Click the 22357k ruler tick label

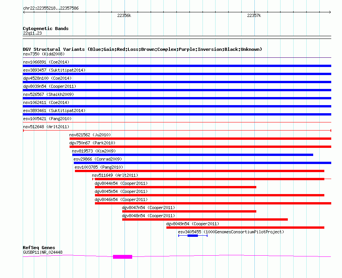pyautogui.click(x=254, y=15)
